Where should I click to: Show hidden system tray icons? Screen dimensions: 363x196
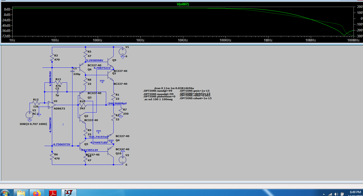324,194
